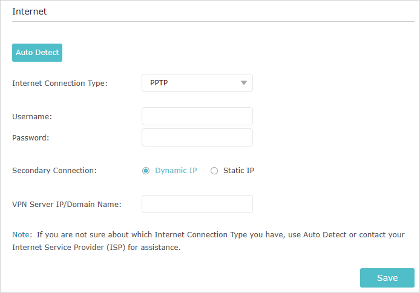Click the Secondary Connection label
This screenshot has height=293, width=420.
point(54,171)
